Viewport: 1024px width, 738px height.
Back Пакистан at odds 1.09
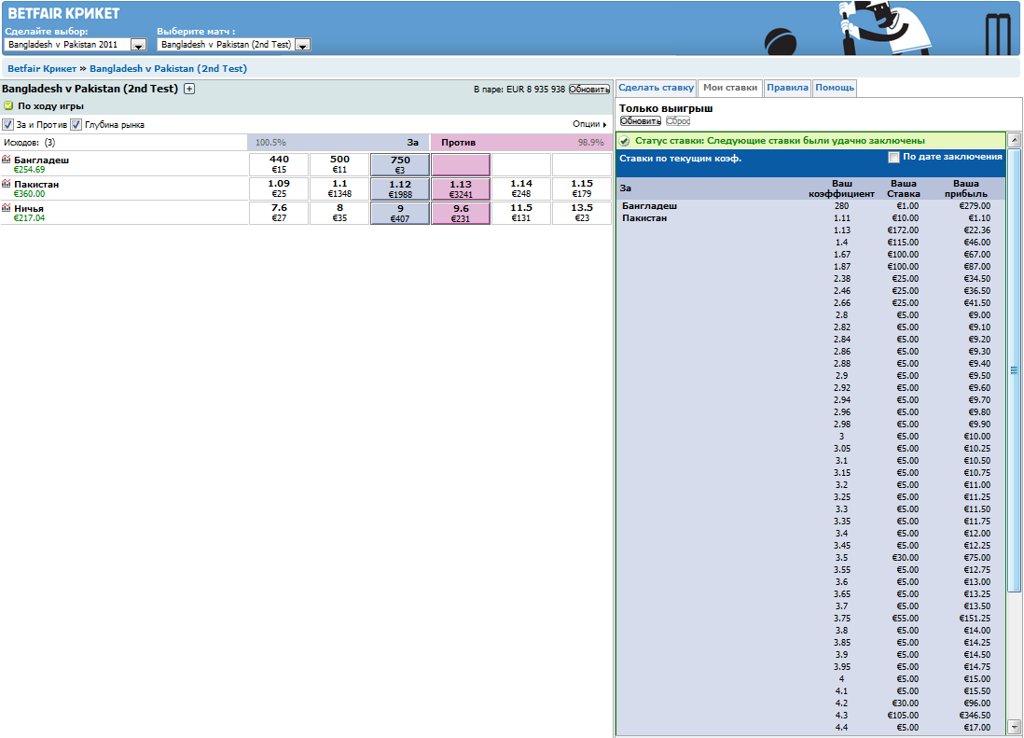click(279, 188)
